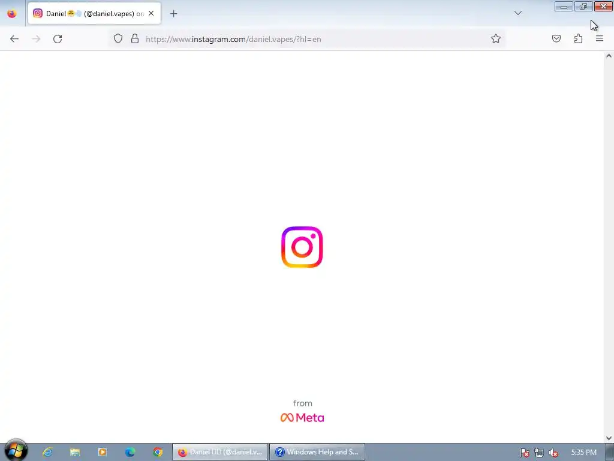Click the scrollbar up arrow

tap(609, 56)
